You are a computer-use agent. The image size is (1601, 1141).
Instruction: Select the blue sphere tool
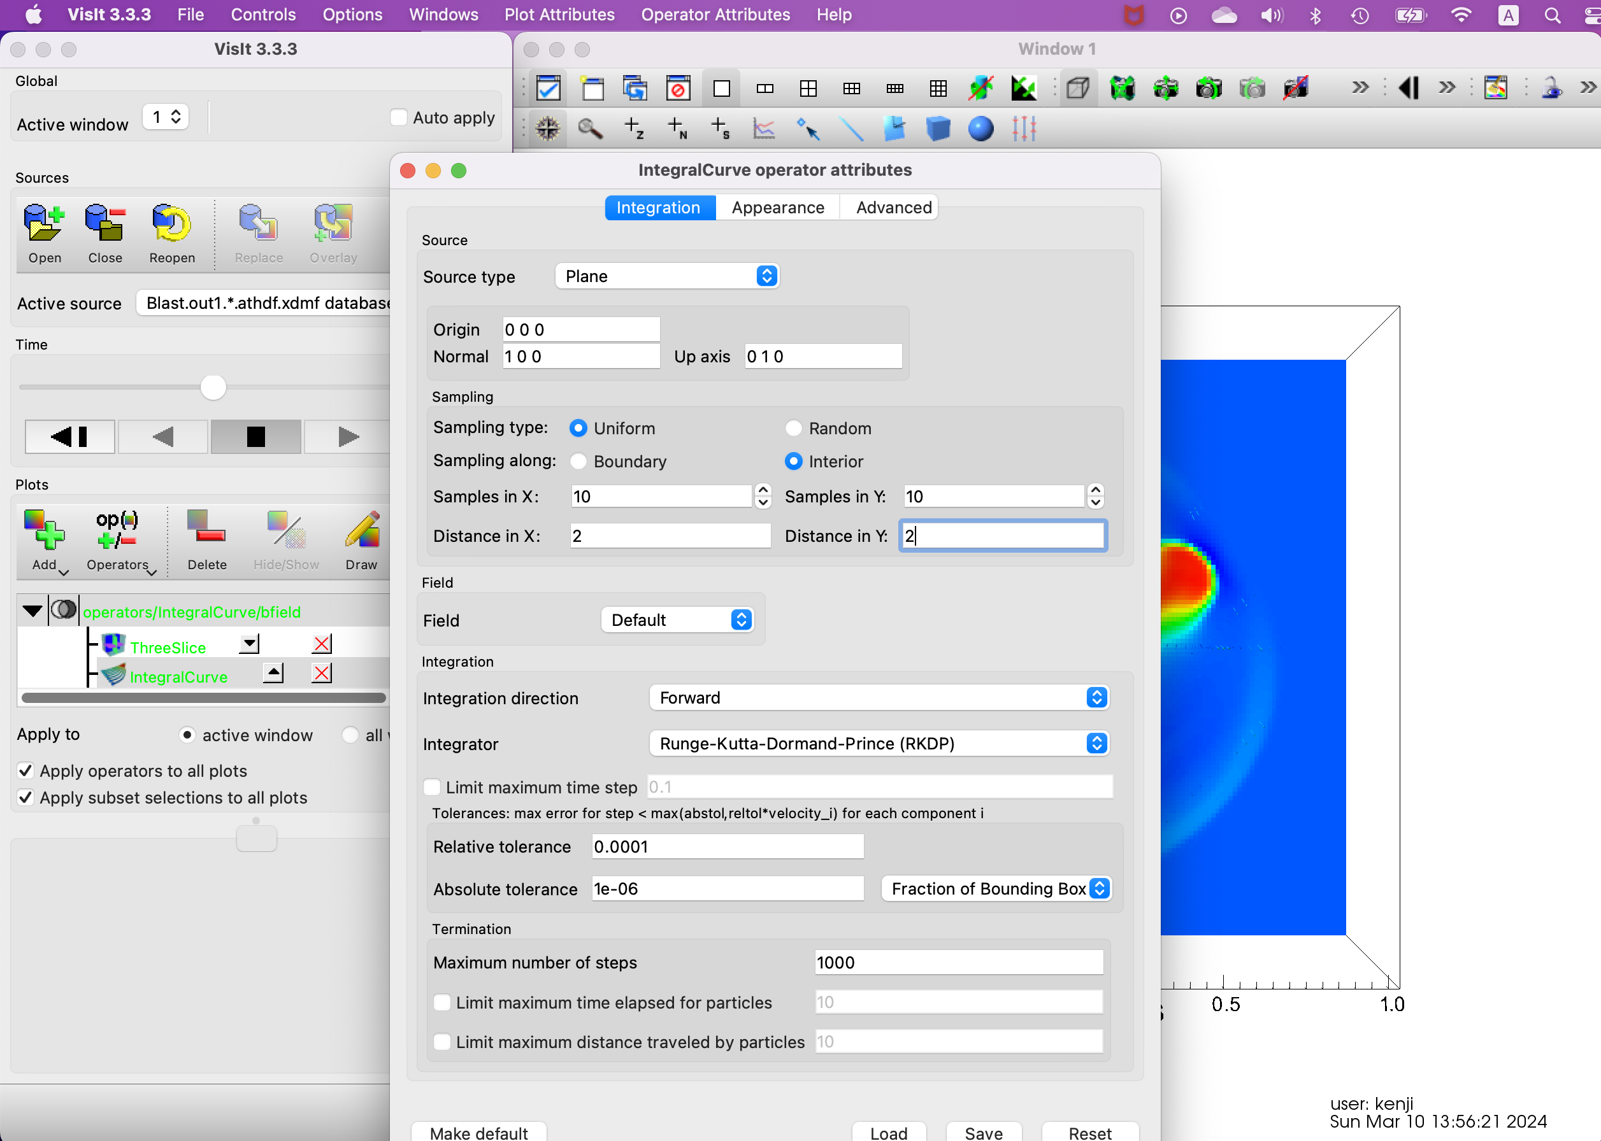point(980,129)
